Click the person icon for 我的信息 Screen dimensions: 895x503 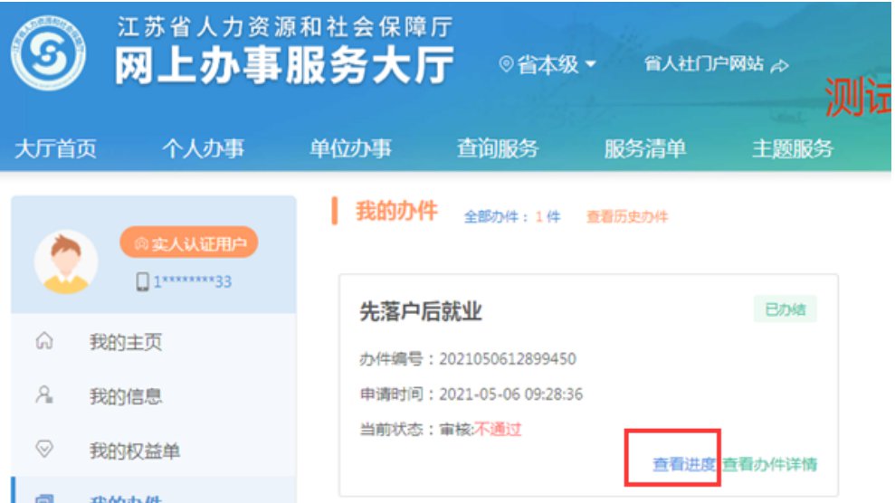[43, 395]
